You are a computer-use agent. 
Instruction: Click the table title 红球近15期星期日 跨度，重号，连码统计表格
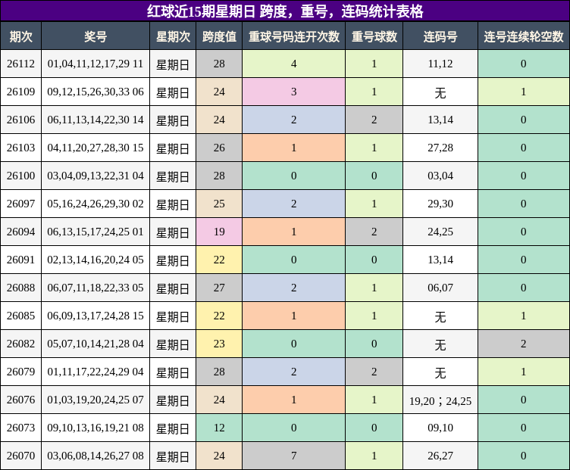285,11
